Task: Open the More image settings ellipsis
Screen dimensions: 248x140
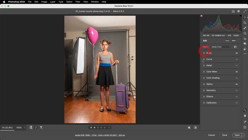Action: point(245,54)
